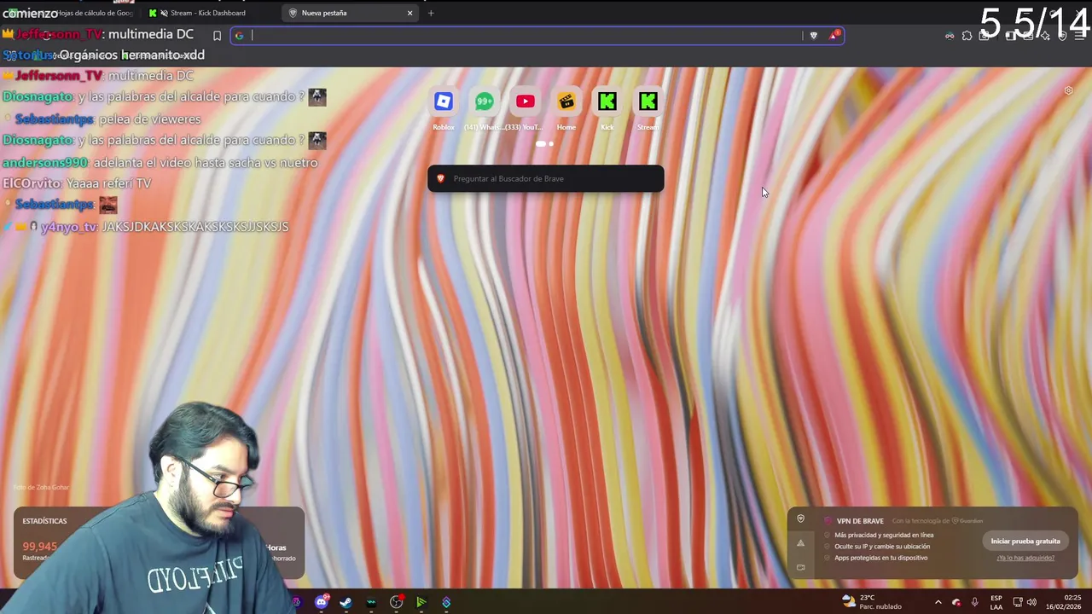Open the taskbar app with red badge
This screenshot has width=1092, height=614.
[397, 602]
